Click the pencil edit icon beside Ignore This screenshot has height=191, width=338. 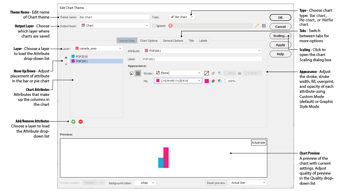coord(257,26)
